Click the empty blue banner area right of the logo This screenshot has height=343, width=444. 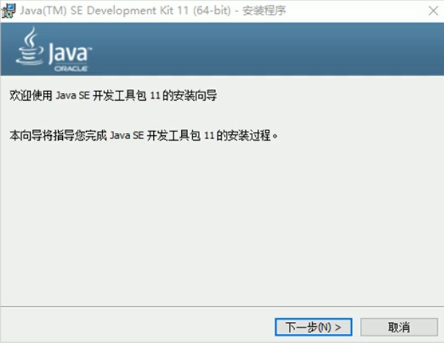(266, 49)
